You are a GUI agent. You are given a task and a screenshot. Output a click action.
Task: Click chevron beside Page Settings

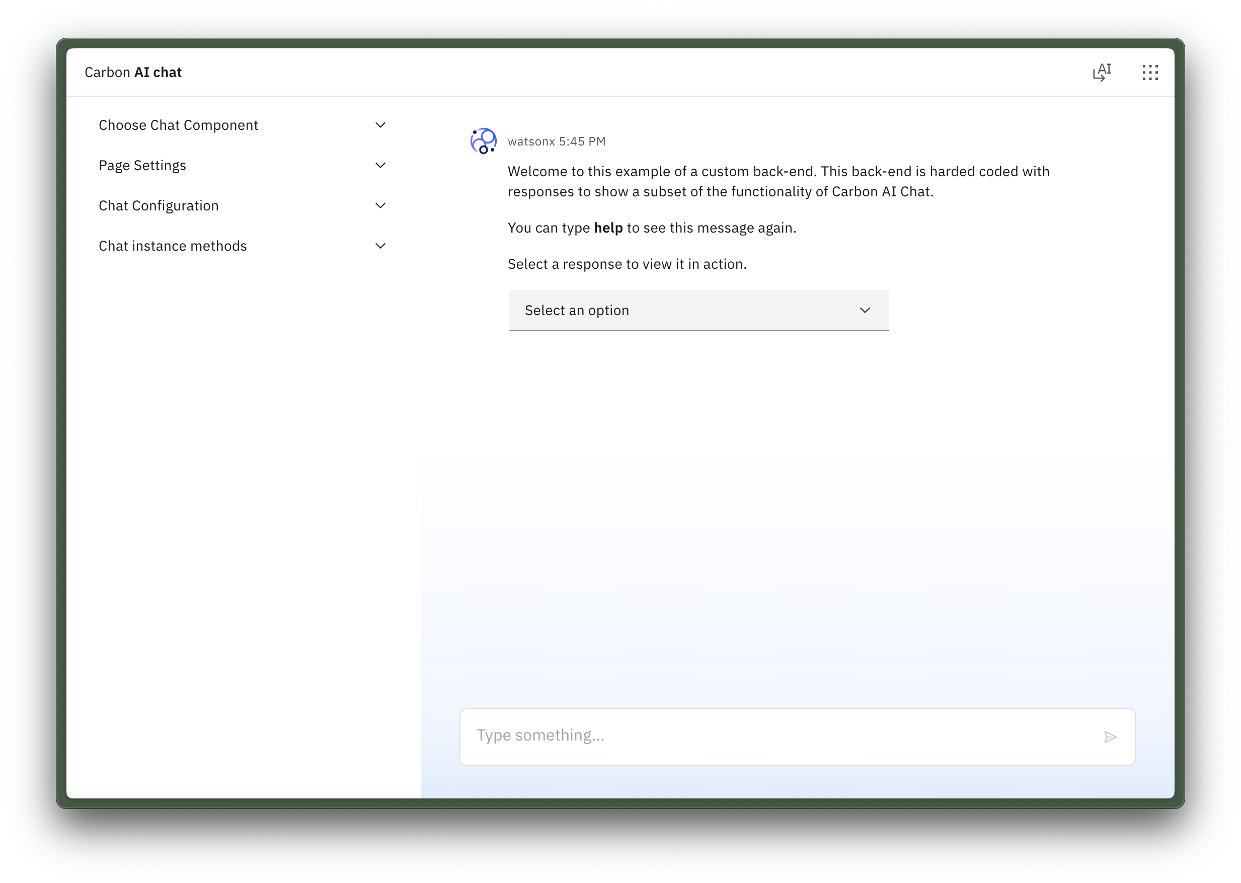click(380, 165)
